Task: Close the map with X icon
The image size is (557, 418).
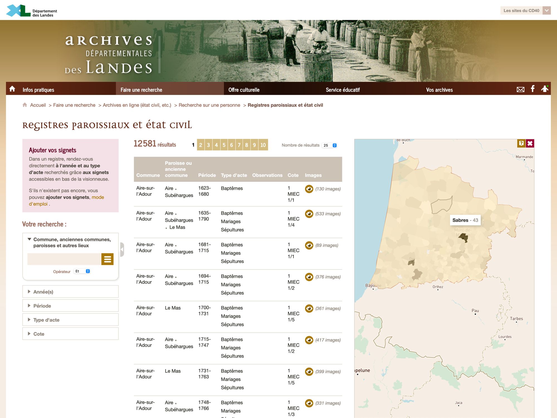Action: (x=530, y=143)
